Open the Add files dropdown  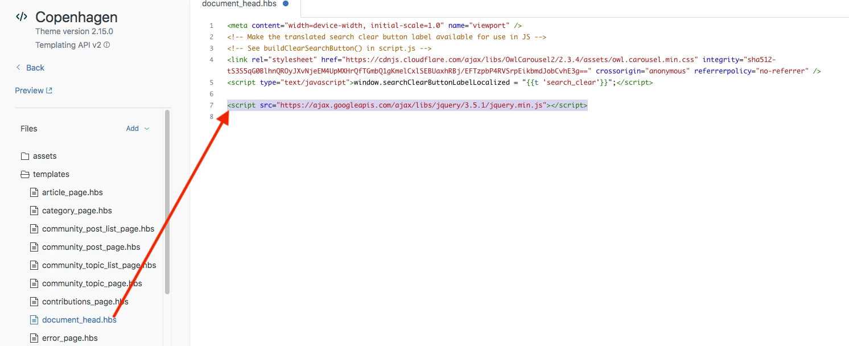(138, 129)
